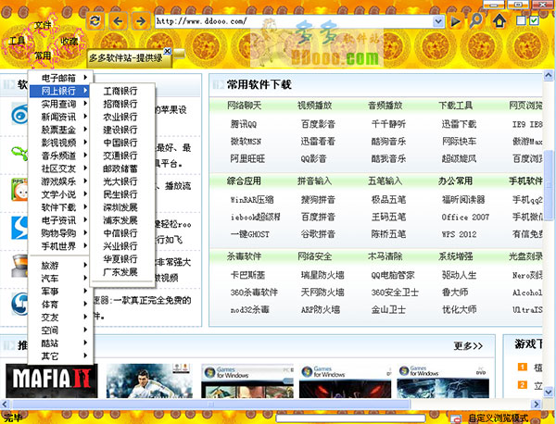
Task: Click the vertical scrollbar down arrow
Action: (x=549, y=392)
